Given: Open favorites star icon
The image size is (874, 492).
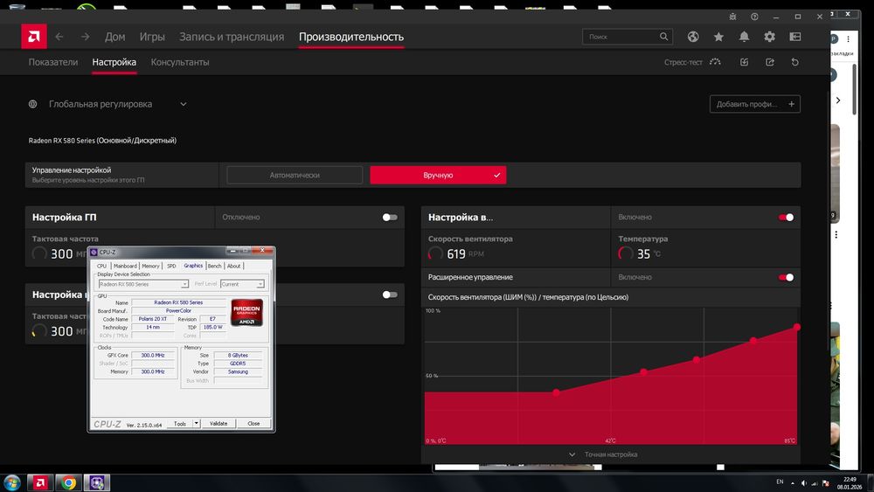Looking at the screenshot, I should 718,37.
